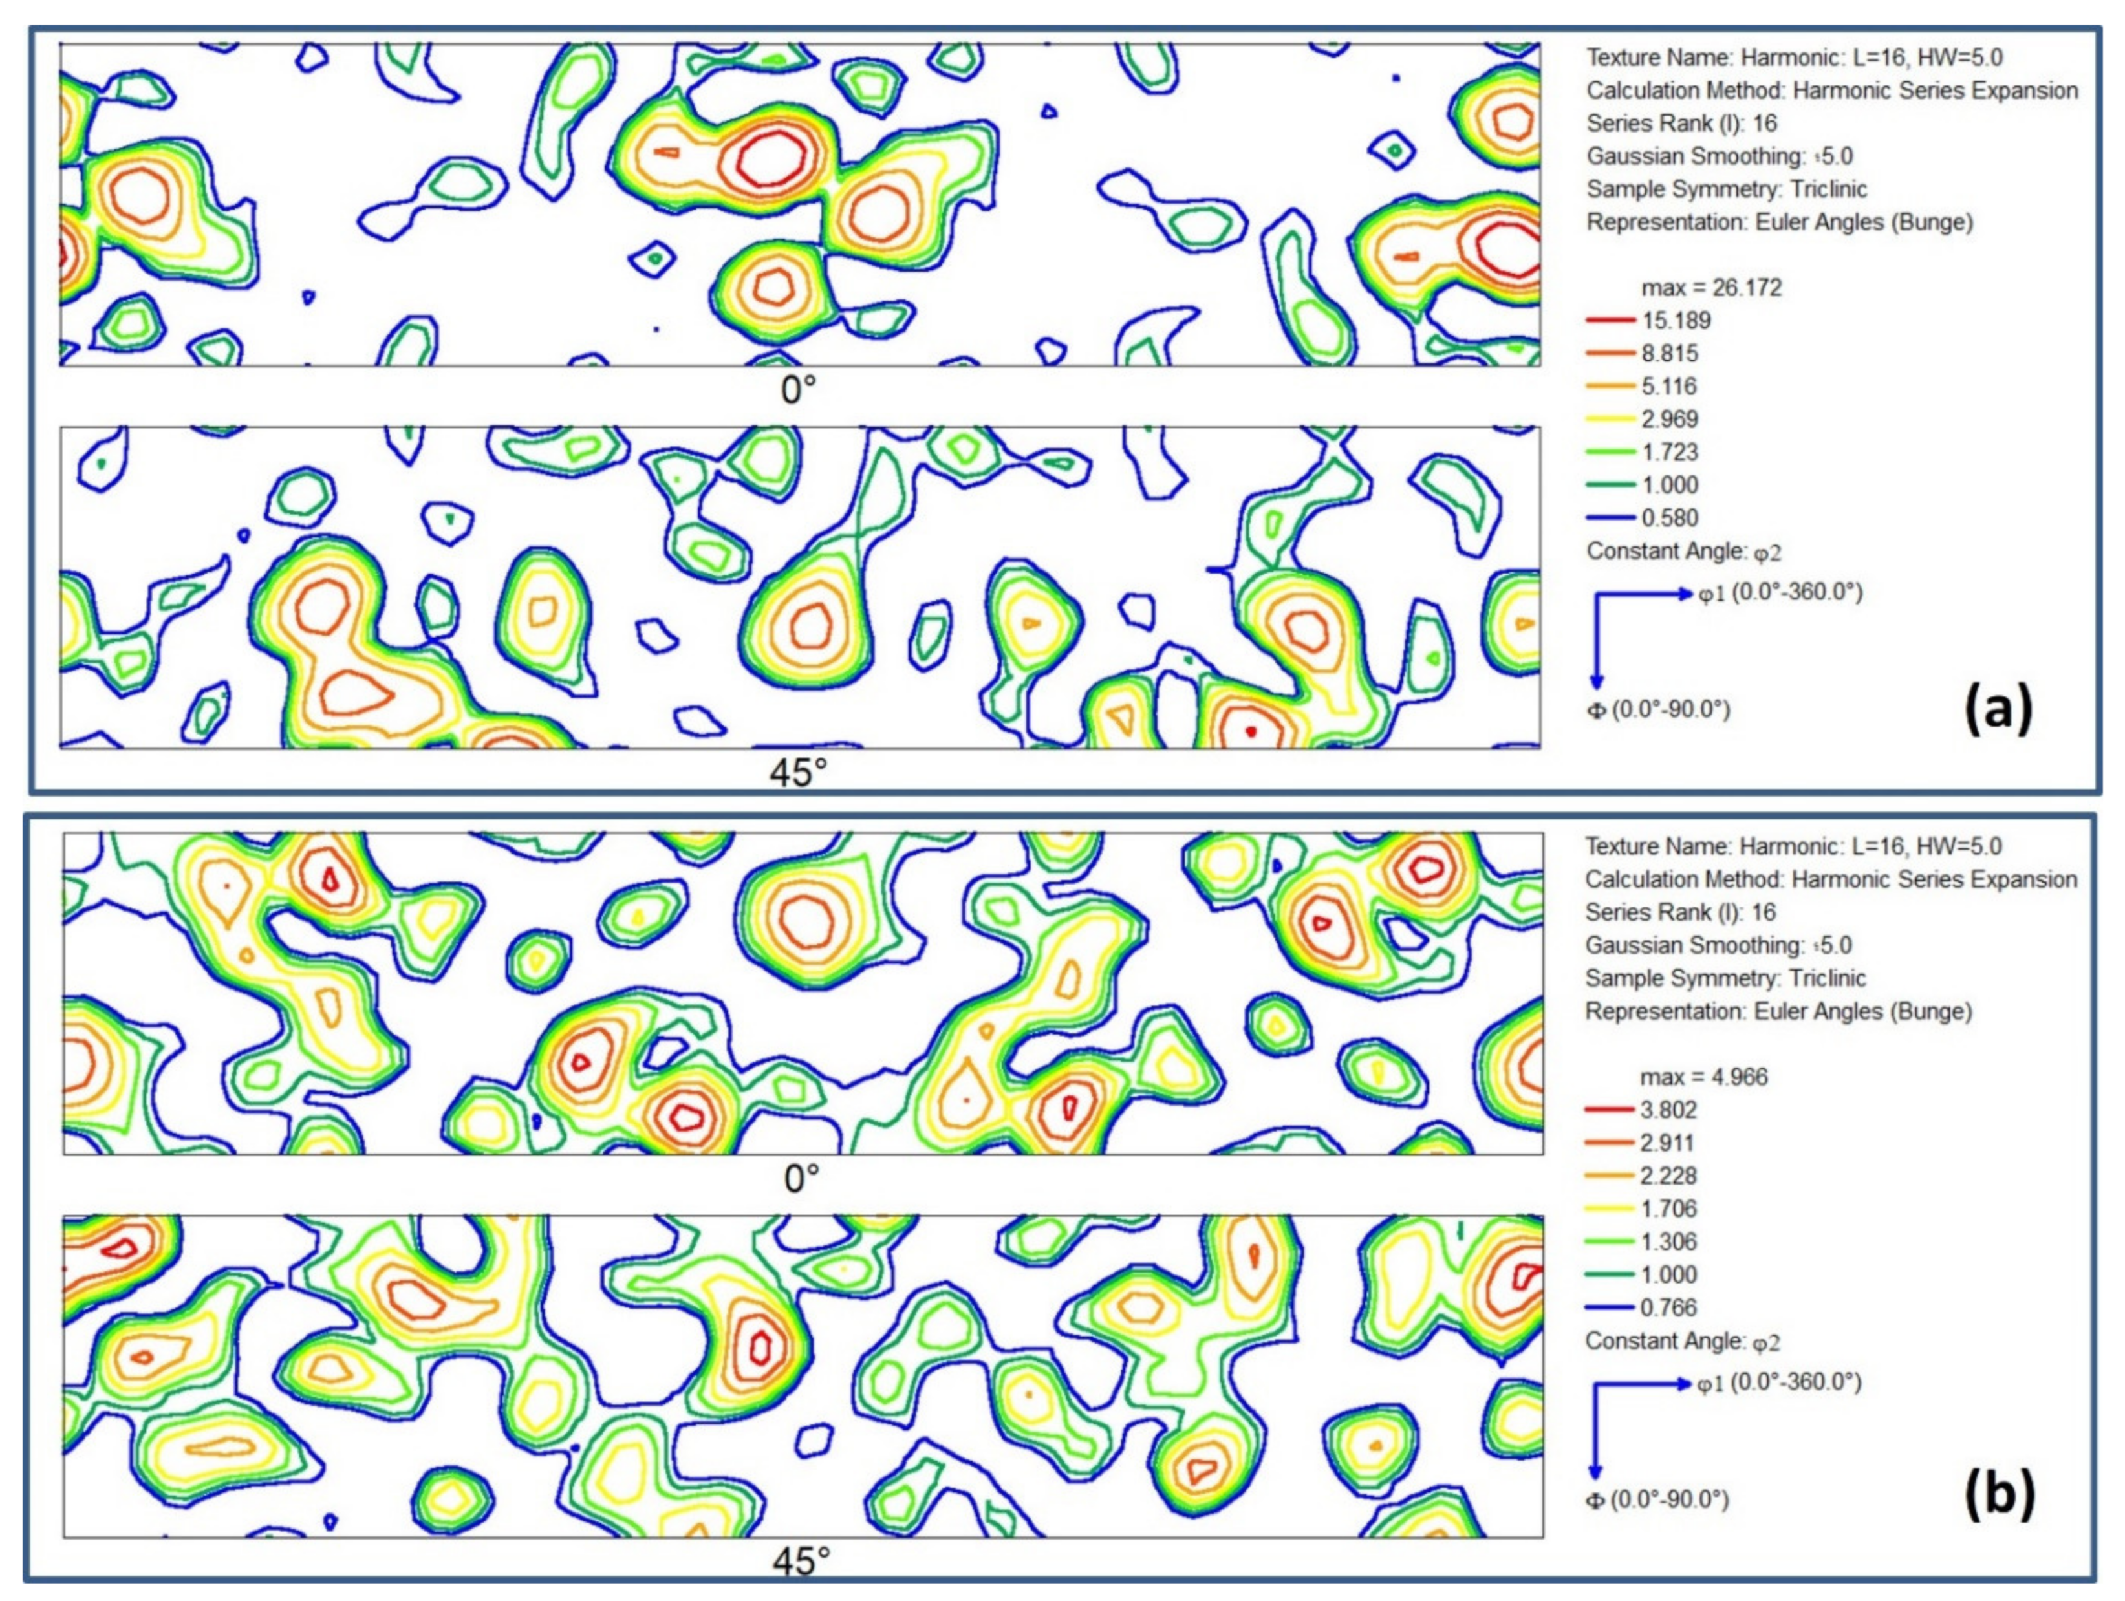Screen dimensions: 2125x1601
Task: Click the max = 4.966 text
Action: click(1703, 1077)
